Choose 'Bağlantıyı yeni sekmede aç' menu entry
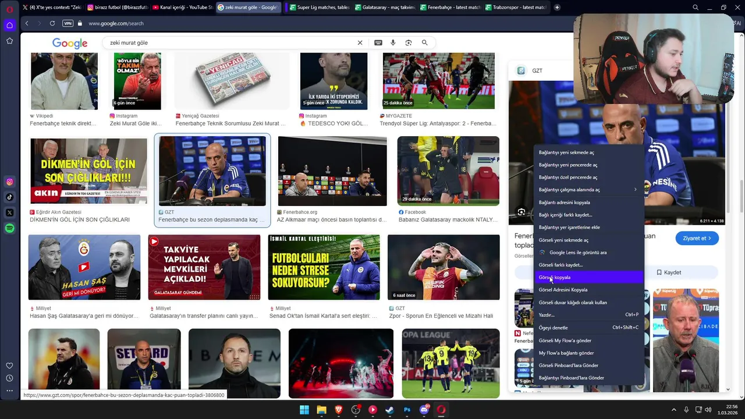 (588, 152)
